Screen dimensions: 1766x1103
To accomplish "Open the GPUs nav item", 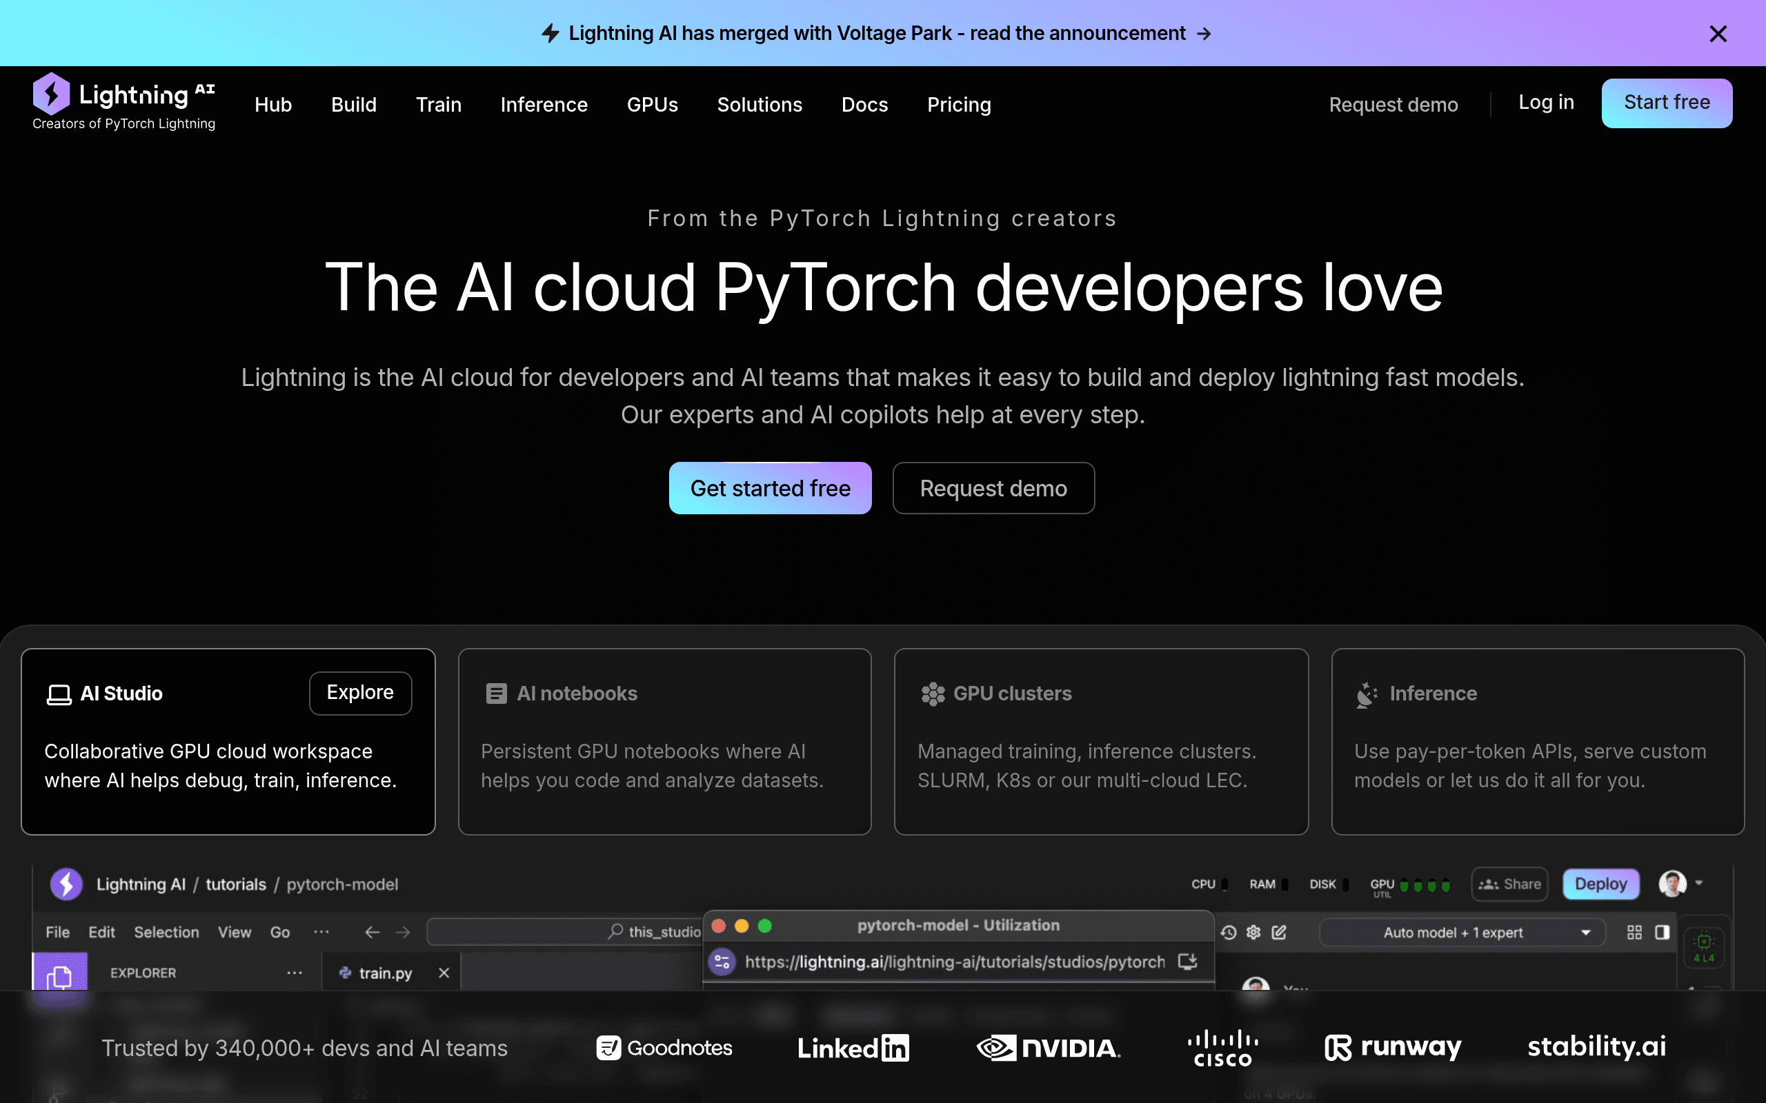I will (653, 104).
